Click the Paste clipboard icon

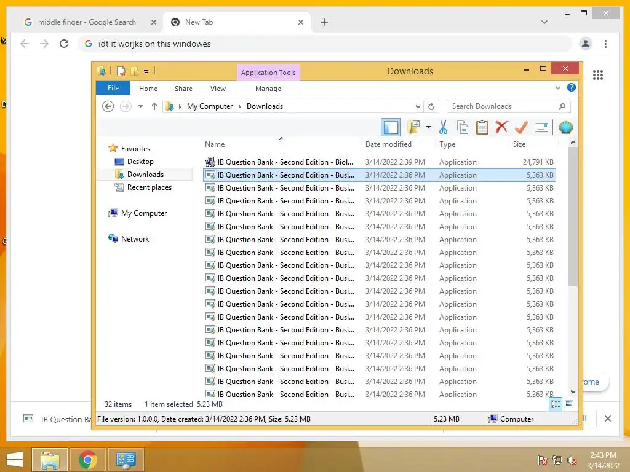pos(482,127)
